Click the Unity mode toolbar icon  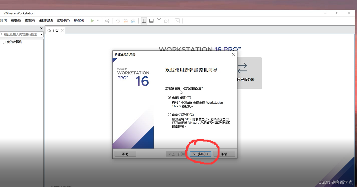click(x=166, y=21)
